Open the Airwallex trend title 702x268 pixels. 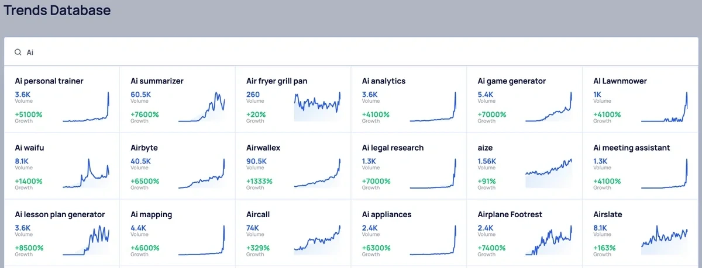[x=263, y=148]
